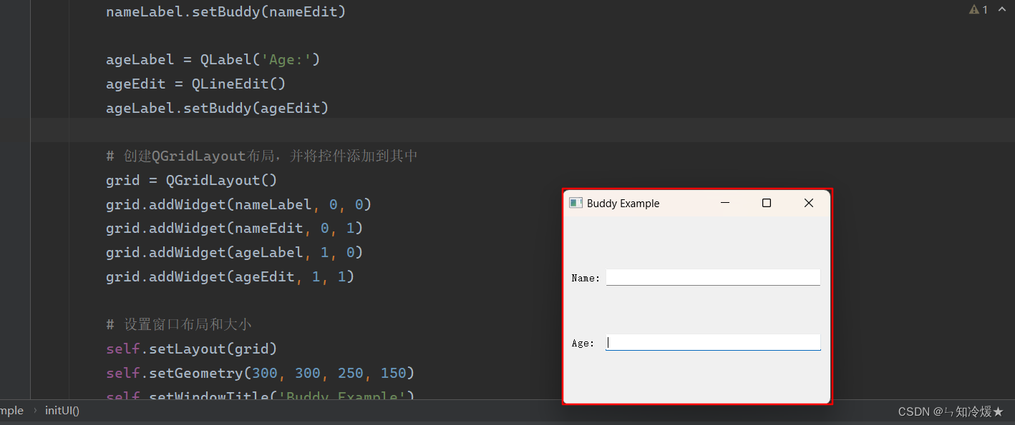Click the nameLabel.setBuddy(nameEdit) code line
The width and height of the screenshot is (1015, 425).
(225, 11)
